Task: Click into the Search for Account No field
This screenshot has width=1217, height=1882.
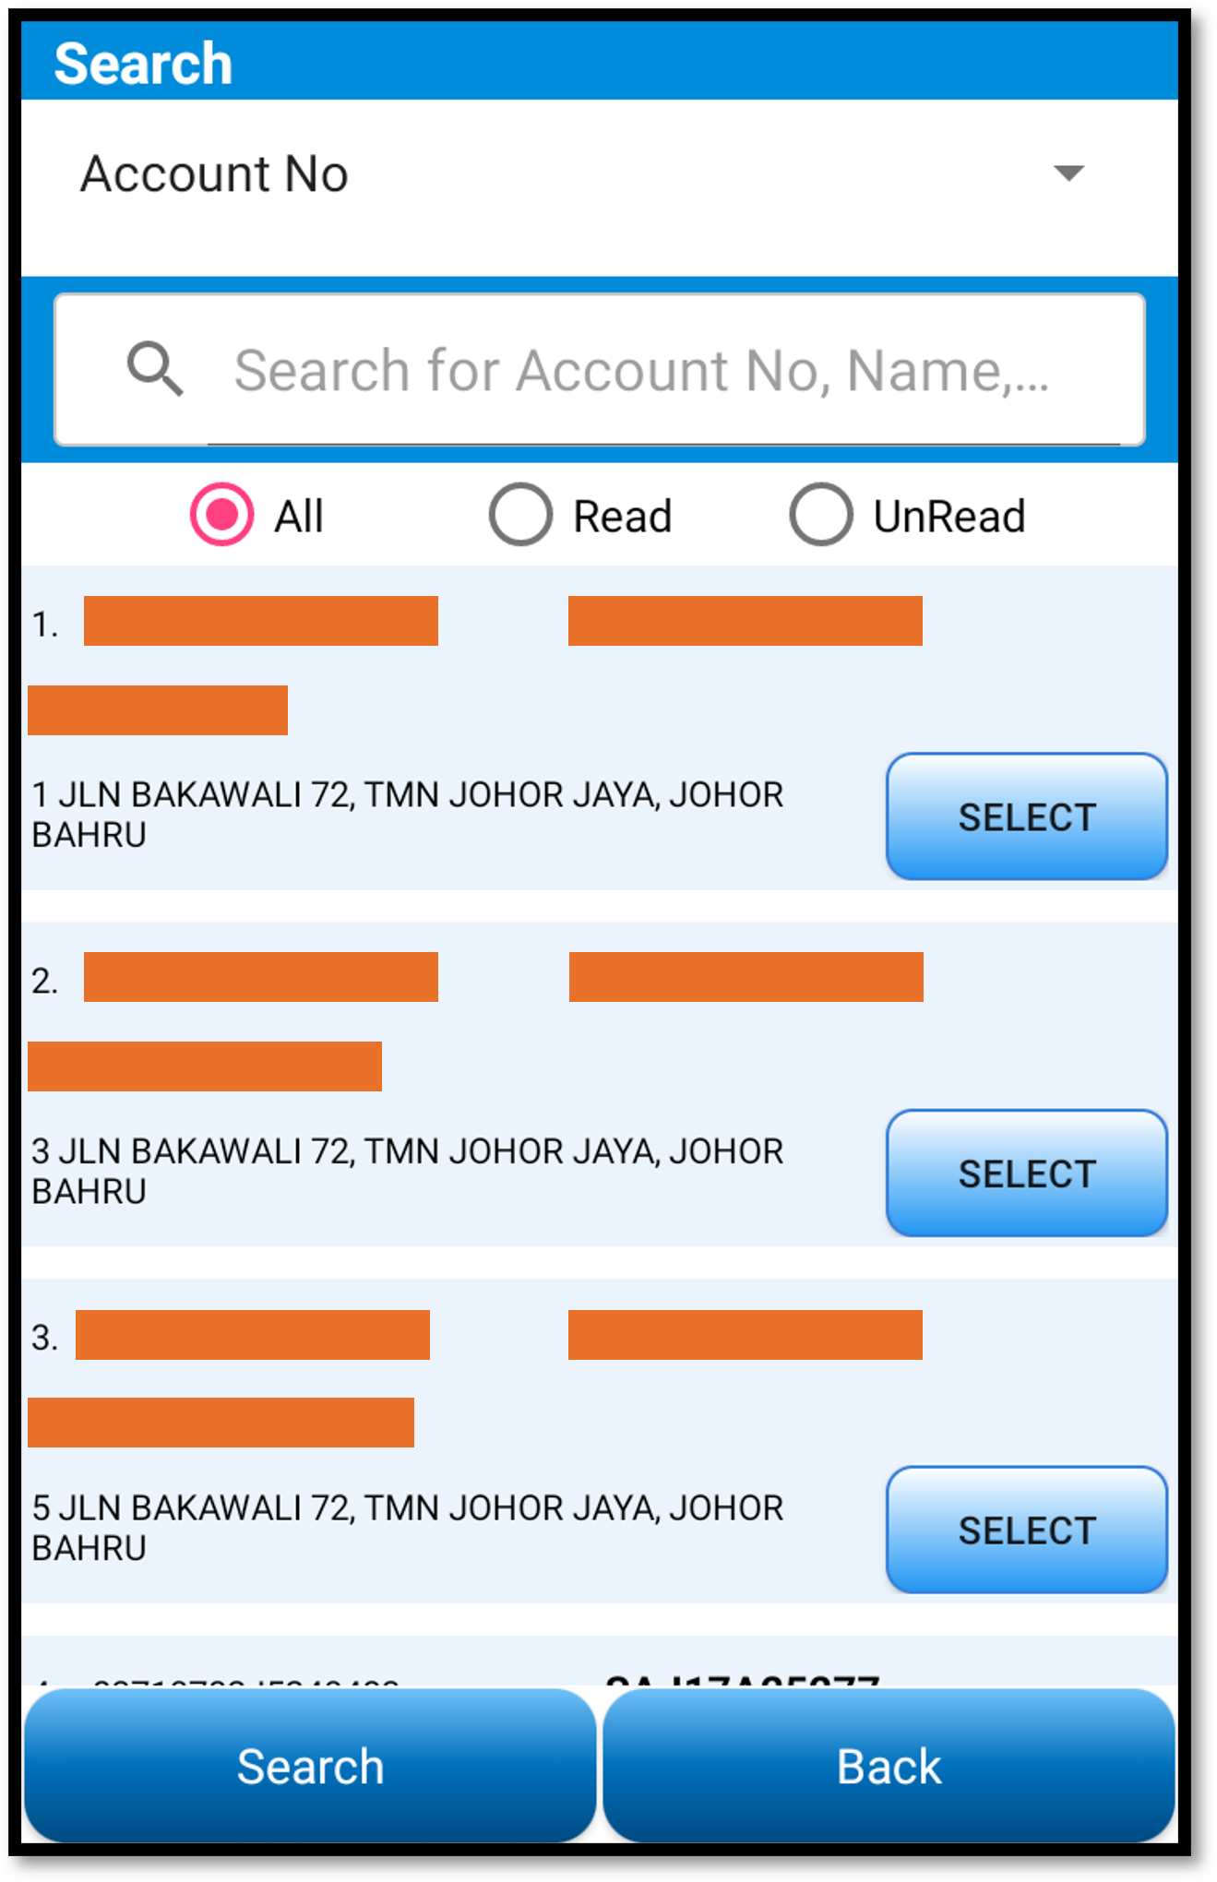Action: coord(600,370)
